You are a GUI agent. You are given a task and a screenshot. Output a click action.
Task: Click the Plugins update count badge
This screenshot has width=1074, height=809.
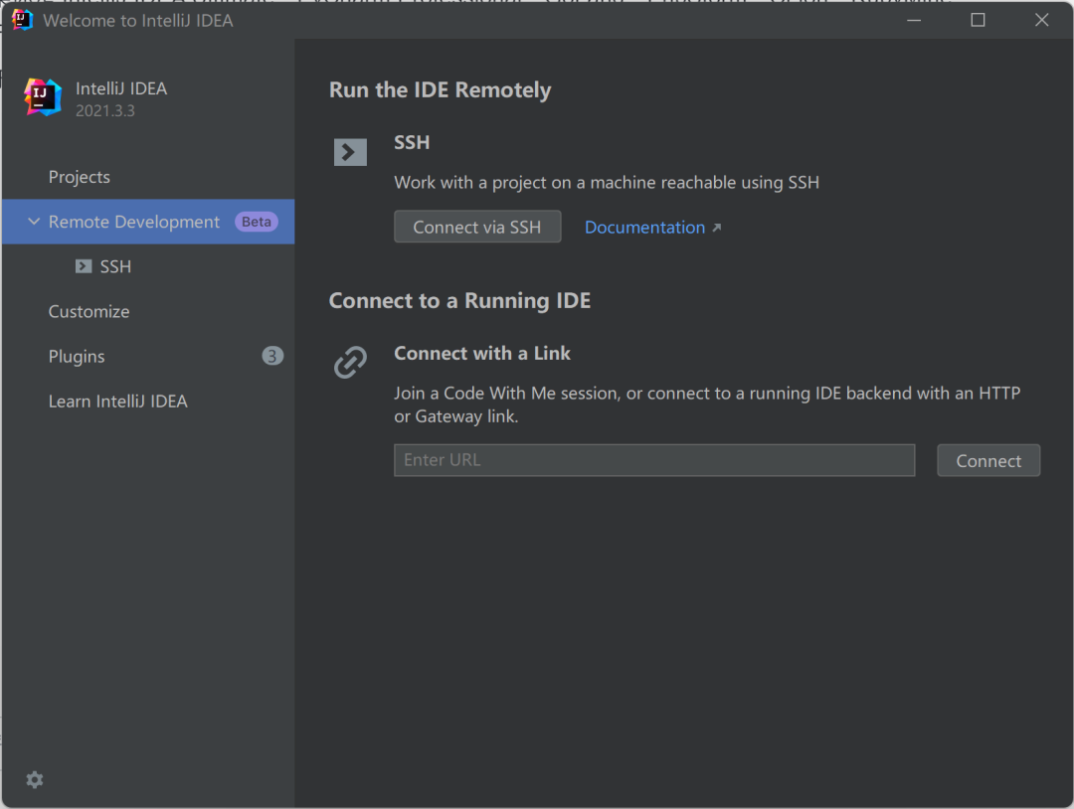272,356
